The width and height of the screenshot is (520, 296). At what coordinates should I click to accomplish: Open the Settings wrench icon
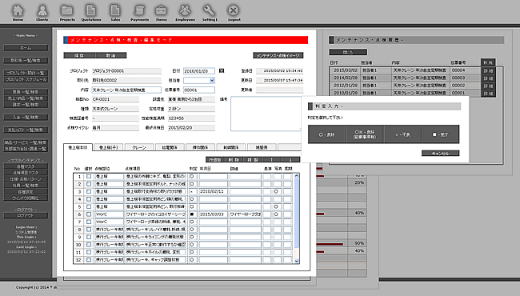coord(210,10)
